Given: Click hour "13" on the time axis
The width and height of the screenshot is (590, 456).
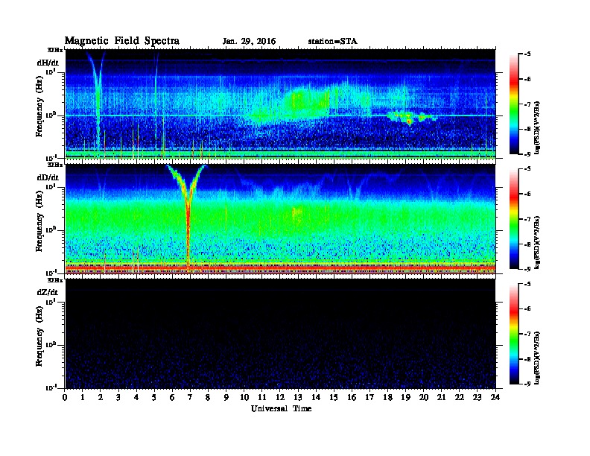Looking at the screenshot, I should (298, 397).
